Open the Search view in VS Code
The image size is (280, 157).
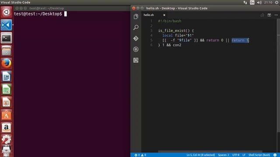point(136,27)
